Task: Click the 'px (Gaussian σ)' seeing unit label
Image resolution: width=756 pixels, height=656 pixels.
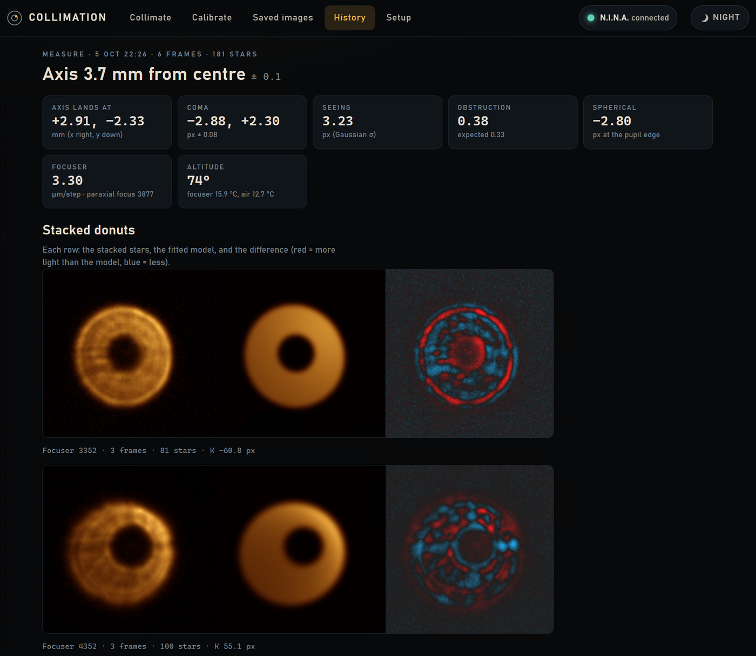Action: coord(349,135)
